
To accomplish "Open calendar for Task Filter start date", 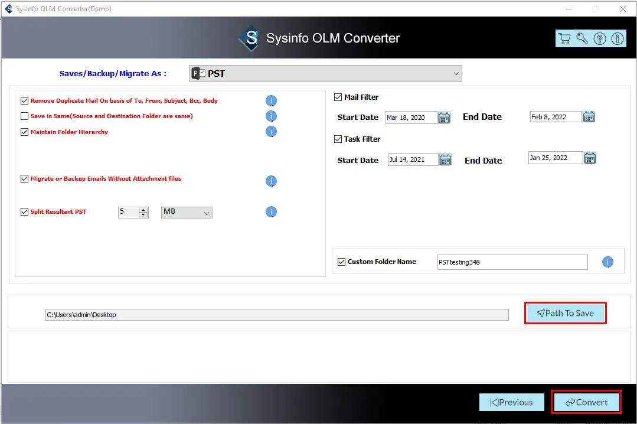I will [x=445, y=160].
